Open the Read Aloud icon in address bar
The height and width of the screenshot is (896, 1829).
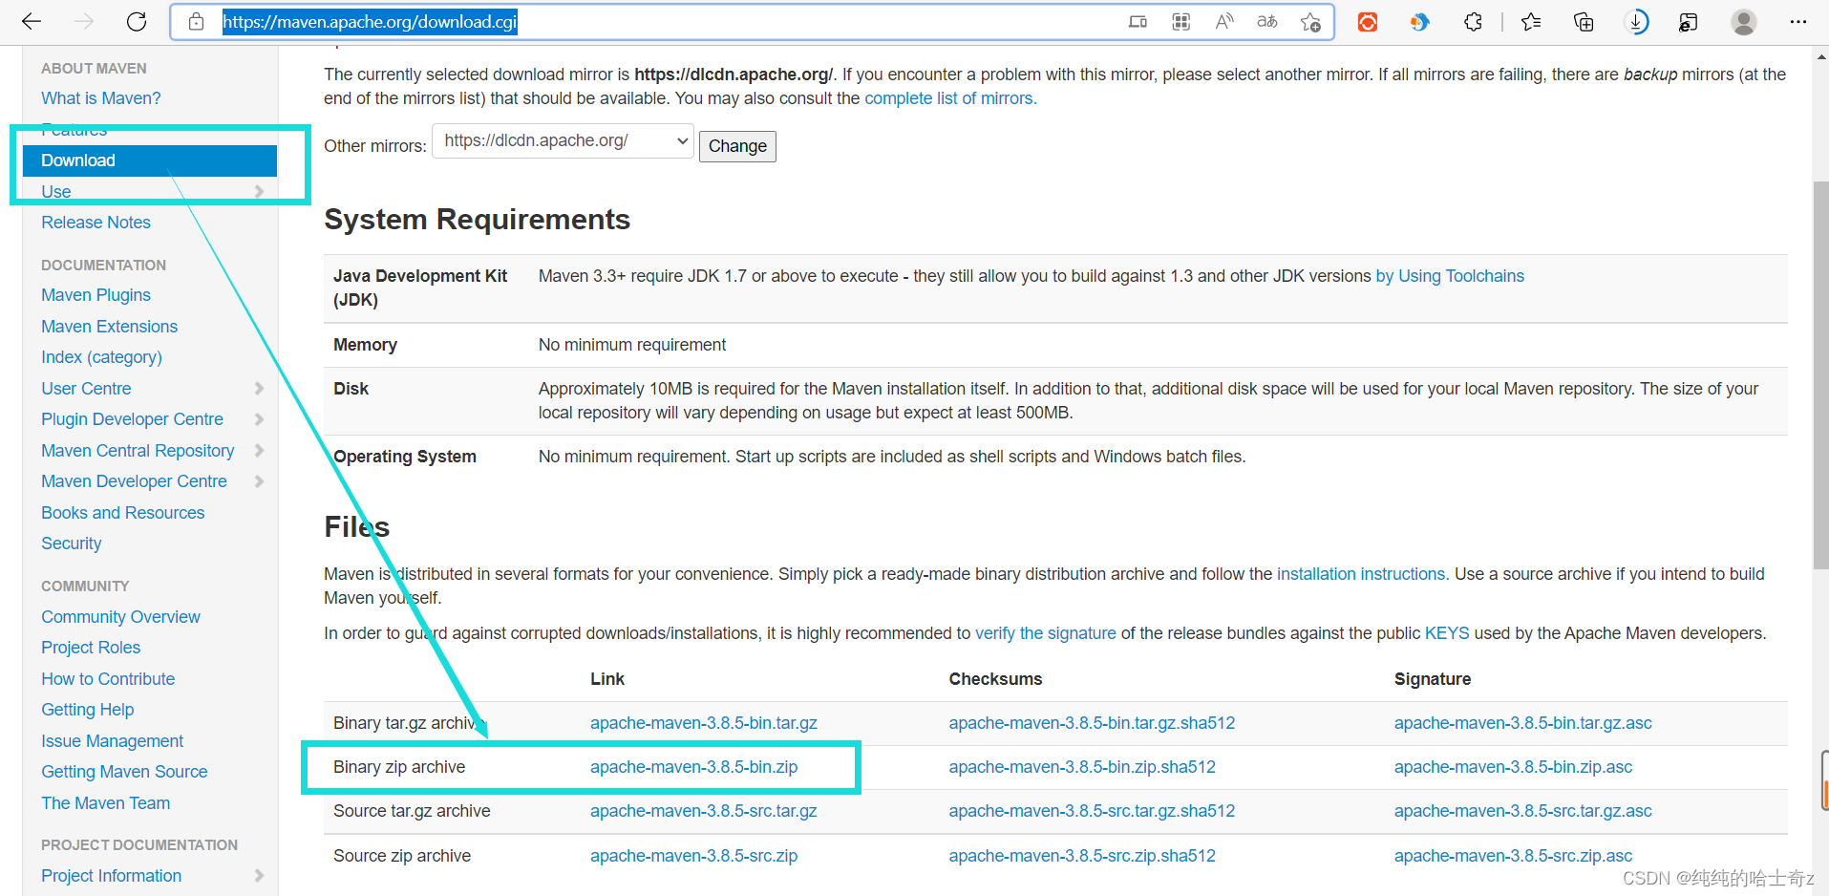click(x=1223, y=22)
